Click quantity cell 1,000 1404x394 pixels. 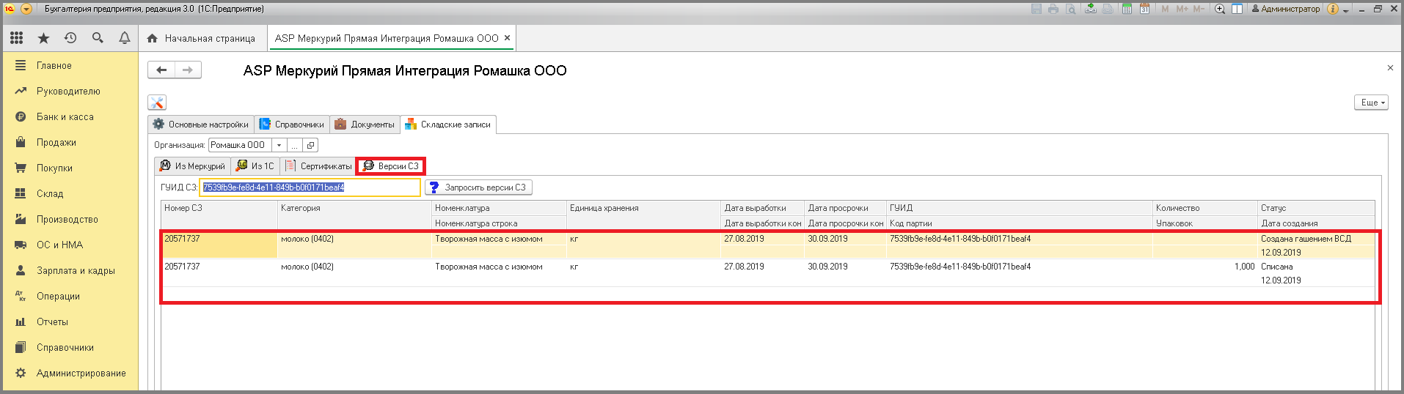(1204, 267)
